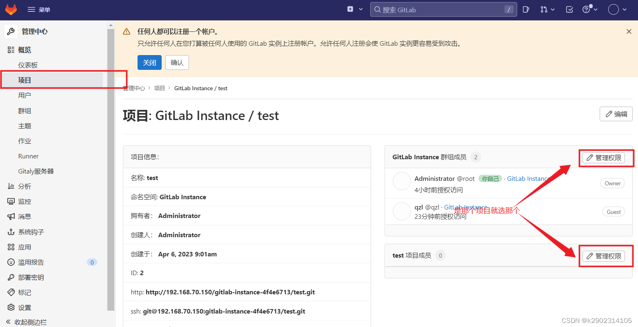
Task: Open Gitaly服务器 in the sidebar
Action: point(36,171)
